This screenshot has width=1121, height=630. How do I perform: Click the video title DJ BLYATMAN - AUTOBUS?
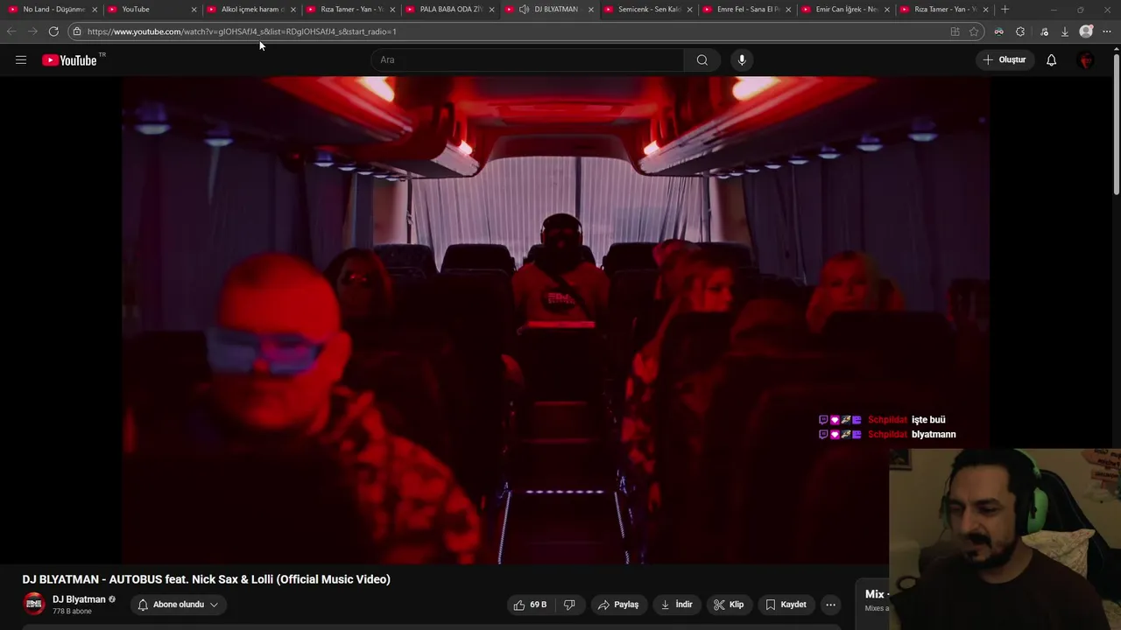pos(207,579)
